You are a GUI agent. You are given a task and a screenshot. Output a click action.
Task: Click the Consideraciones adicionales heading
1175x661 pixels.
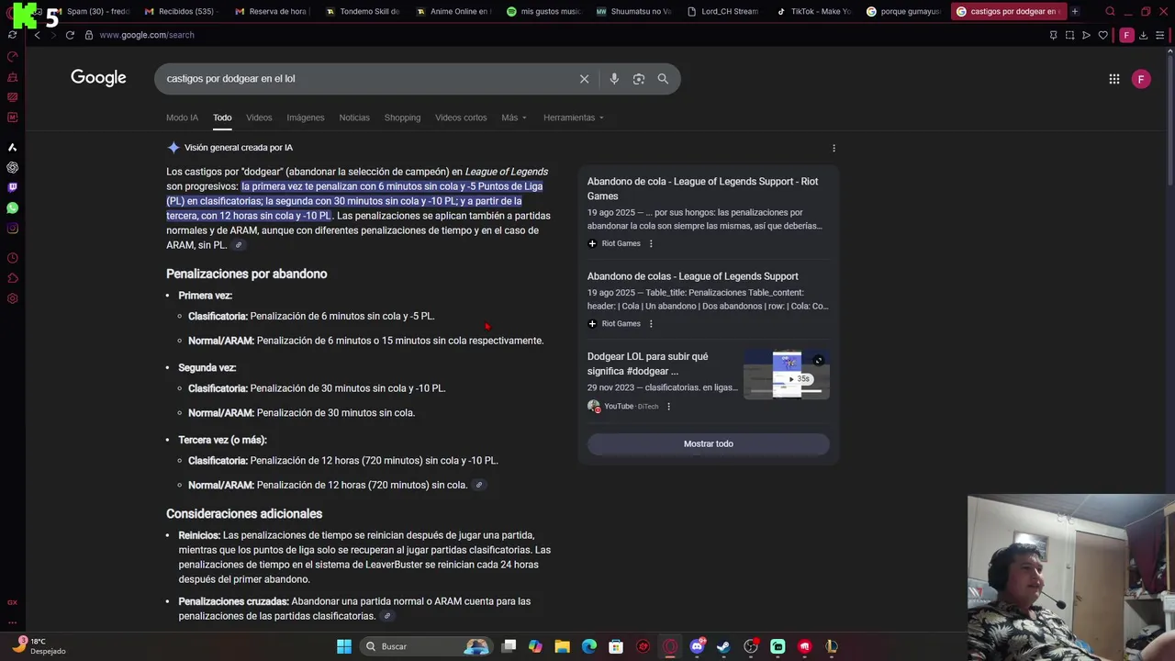244,514
